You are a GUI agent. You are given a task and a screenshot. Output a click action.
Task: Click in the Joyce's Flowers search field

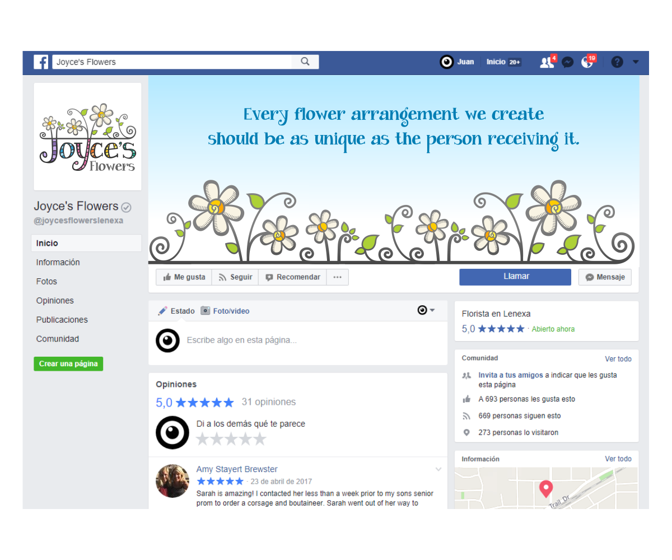coord(172,62)
